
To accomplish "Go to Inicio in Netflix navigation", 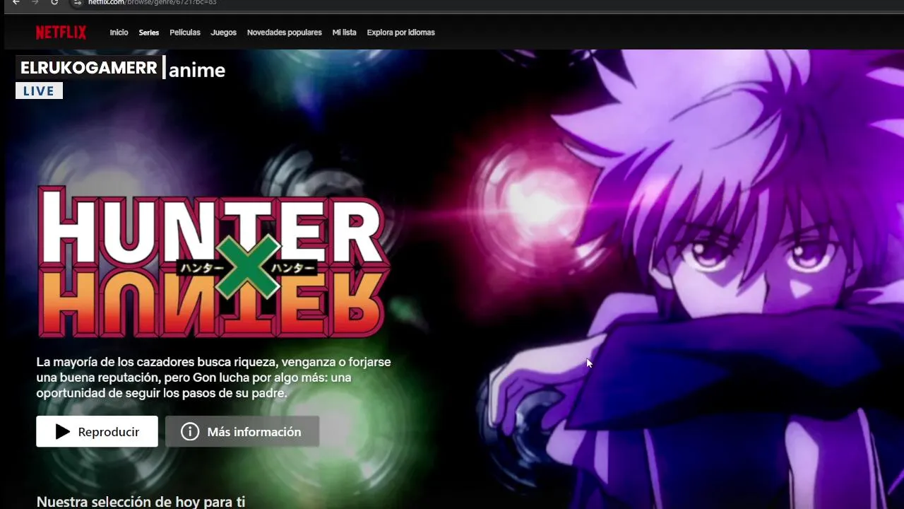I will point(119,33).
